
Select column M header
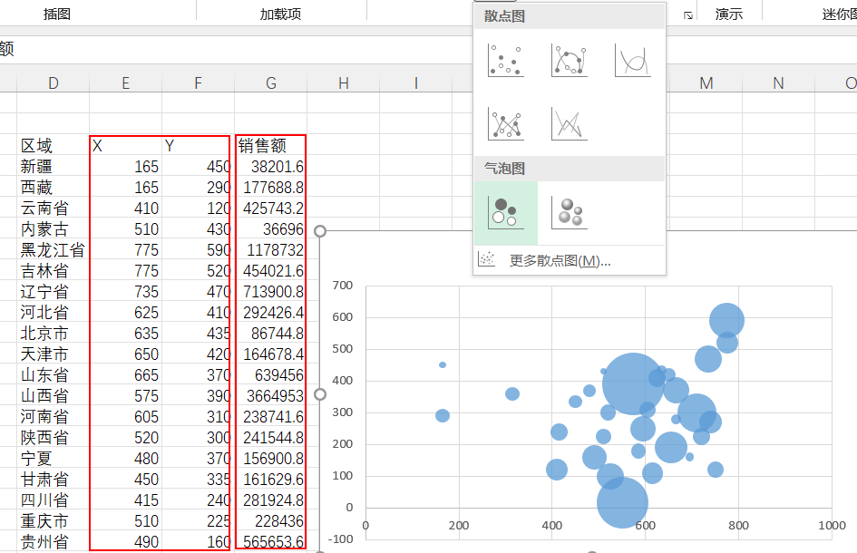click(x=706, y=83)
